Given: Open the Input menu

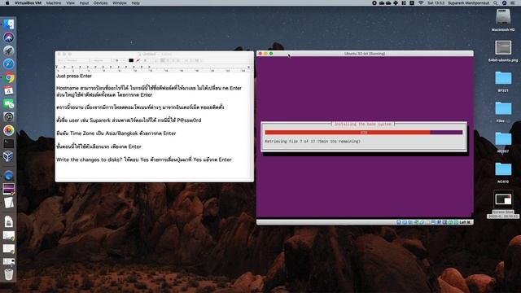Looking at the screenshot, I should [84, 3].
